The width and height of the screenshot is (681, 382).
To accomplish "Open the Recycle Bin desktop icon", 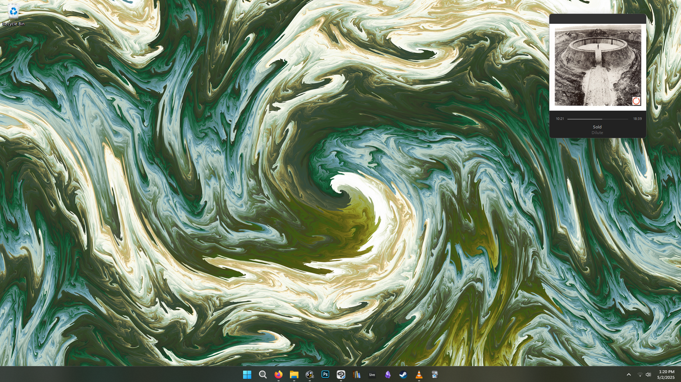I will tap(13, 15).
